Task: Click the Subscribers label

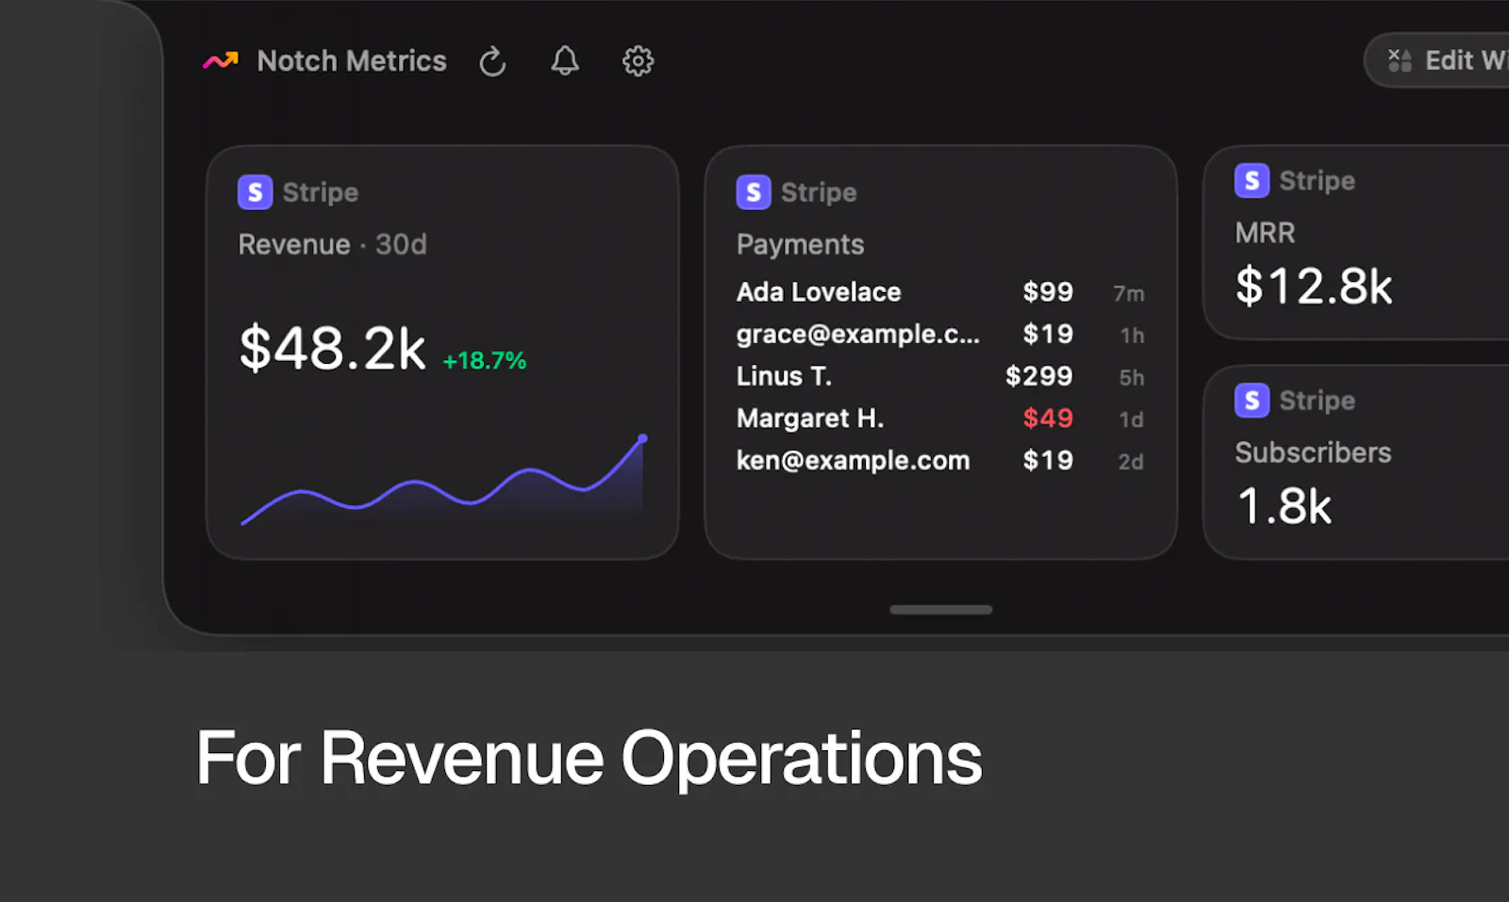Action: pos(1313,452)
